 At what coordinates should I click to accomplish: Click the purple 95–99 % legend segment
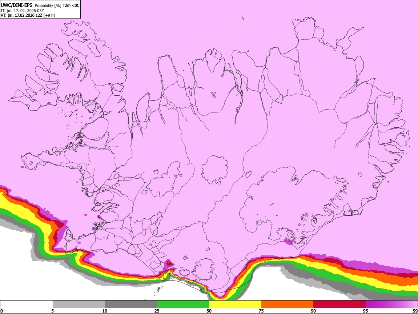(391, 305)
